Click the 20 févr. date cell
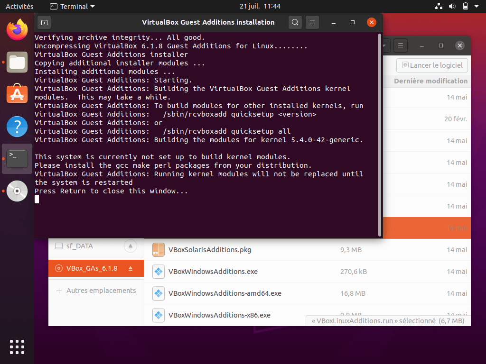Viewport: 486px width, 364px height. coord(456,119)
